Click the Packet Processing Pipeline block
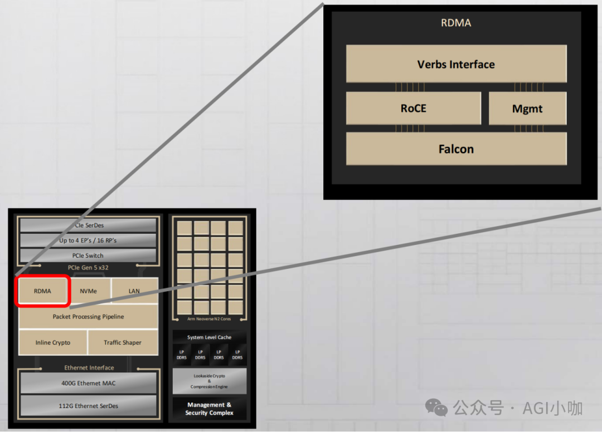602x432 pixels. 88,317
